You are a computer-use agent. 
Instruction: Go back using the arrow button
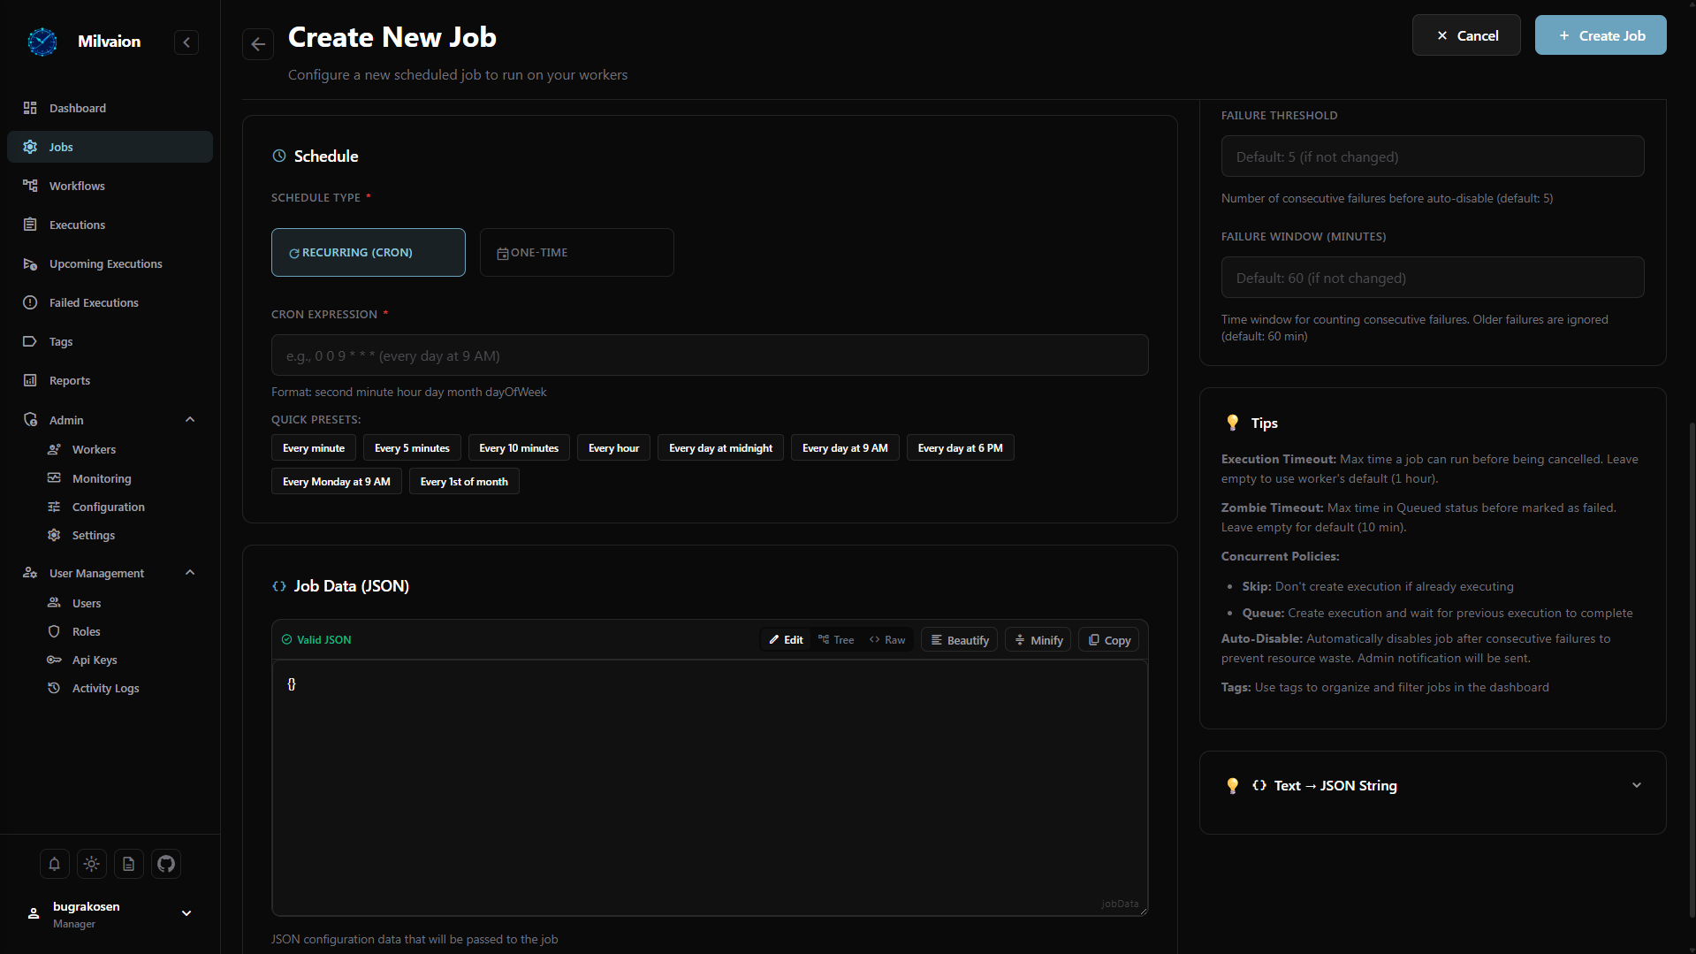coord(258,44)
